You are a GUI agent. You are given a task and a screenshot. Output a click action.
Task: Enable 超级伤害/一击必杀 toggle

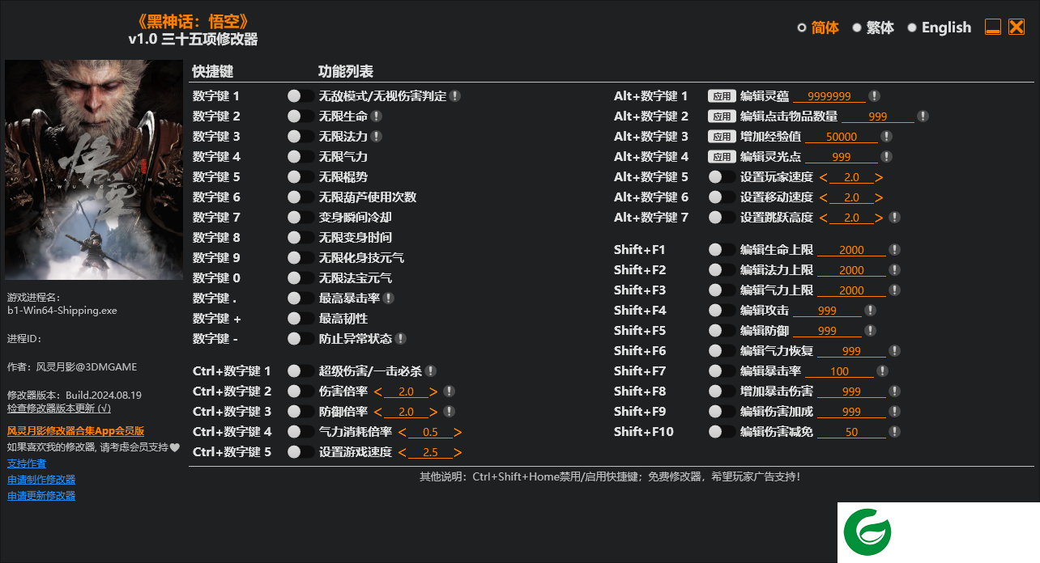pos(300,371)
